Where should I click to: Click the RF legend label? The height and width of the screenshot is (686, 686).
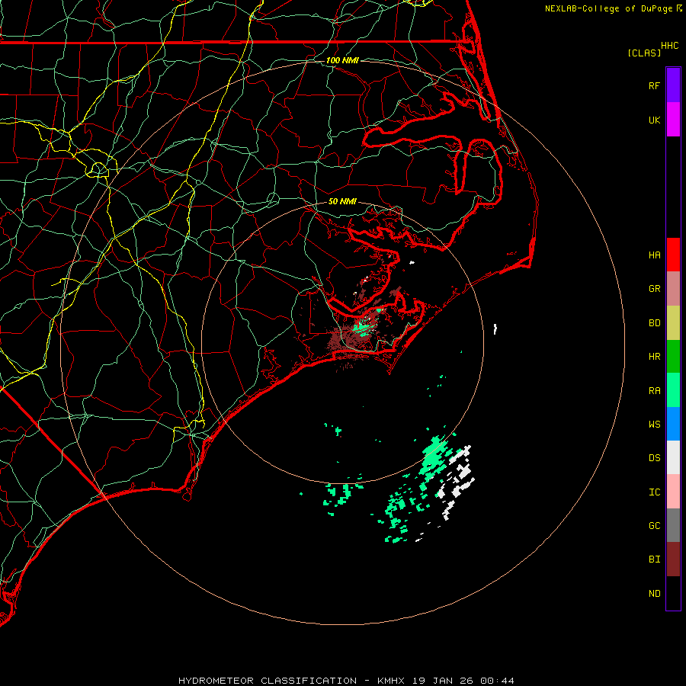(654, 85)
